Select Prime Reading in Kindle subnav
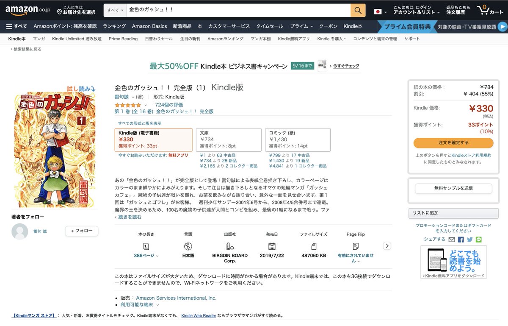Image resolution: width=508 pixels, height=326 pixels. coord(123,39)
